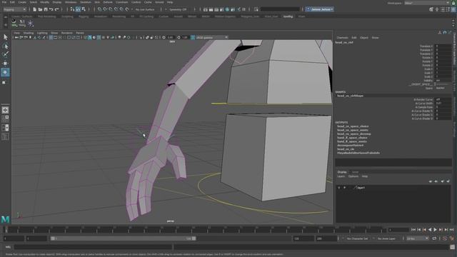Play the animation forwards

pyautogui.click(x=436, y=230)
